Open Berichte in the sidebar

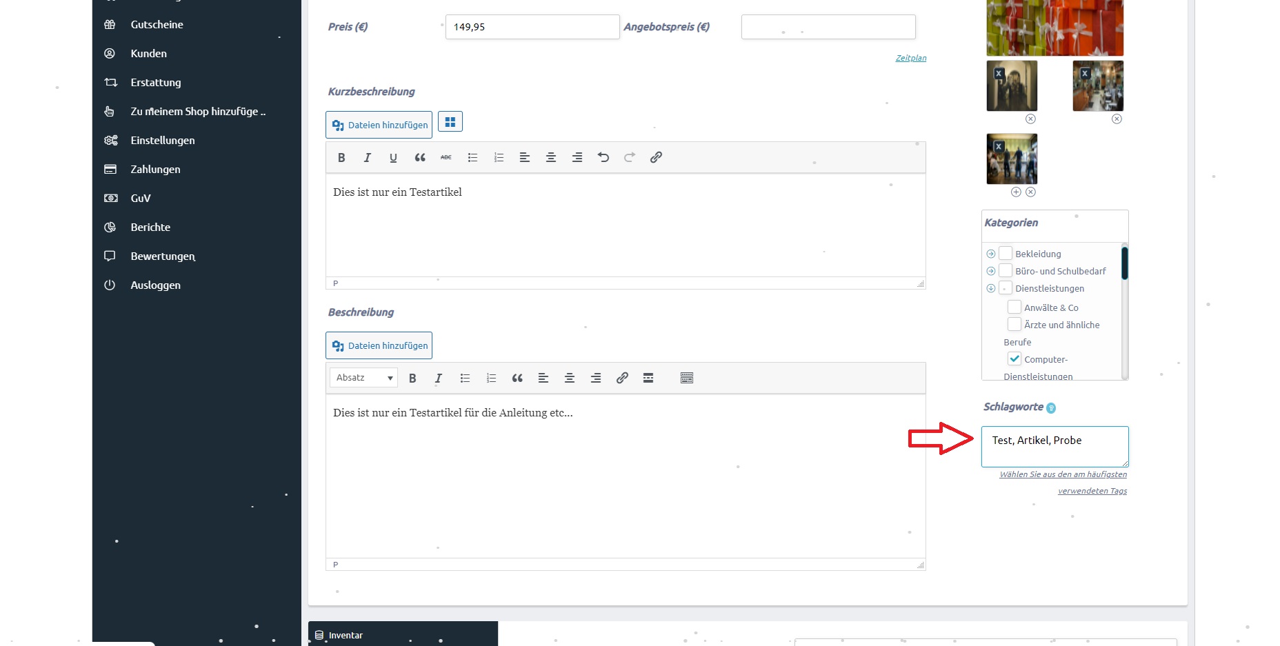[x=150, y=227]
